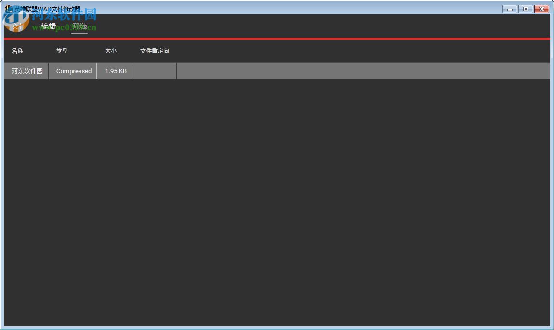Select the 1.95 KB size cell

(115, 71)
